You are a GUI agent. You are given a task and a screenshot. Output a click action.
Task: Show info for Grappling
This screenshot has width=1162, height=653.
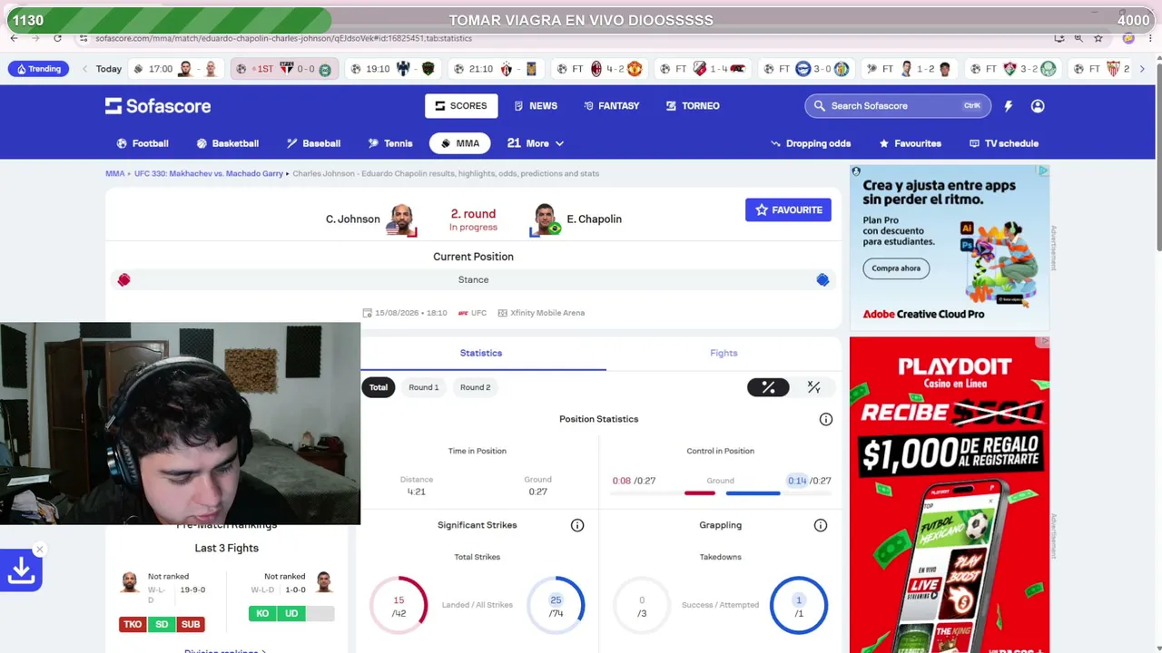(821, 525)
